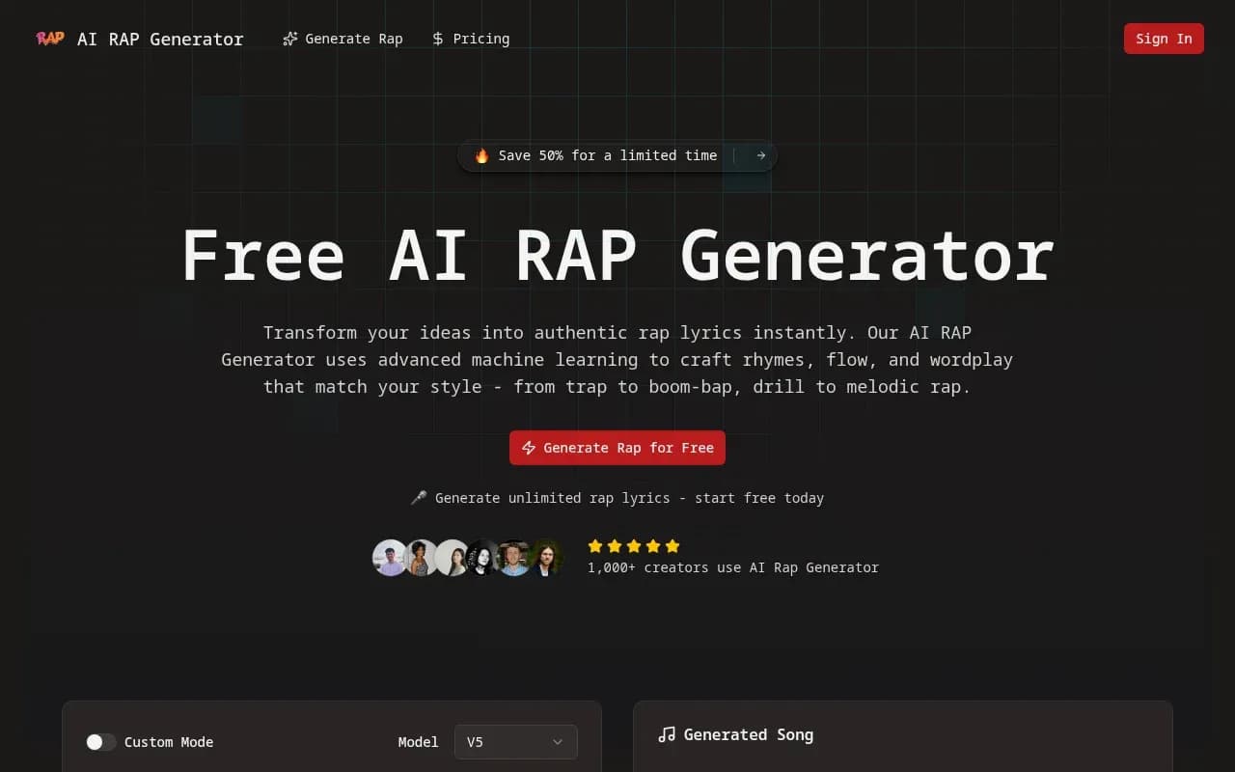The width and height of the screenshot is (1235, 772).
Task: Select V5 from the model selector
Action: [515, 742]
